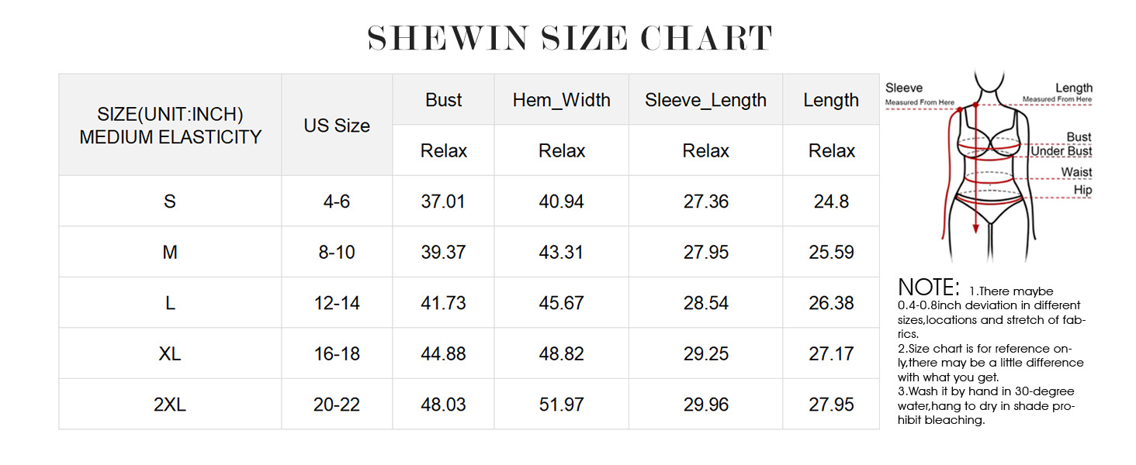Click the SIZE(UNIT:INCH) MEDIUM ELASTICITY header
The height and width of the screenshot is (465, 1136).
170,126
